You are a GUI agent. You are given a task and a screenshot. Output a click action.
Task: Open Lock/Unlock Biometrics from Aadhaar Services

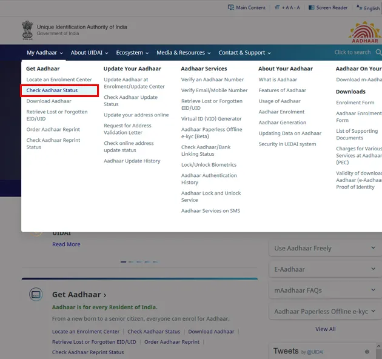coord(209,165)
